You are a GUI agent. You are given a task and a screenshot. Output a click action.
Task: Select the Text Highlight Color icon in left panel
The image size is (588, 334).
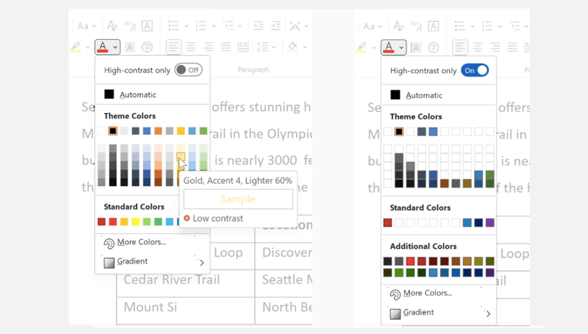[75, 47]
